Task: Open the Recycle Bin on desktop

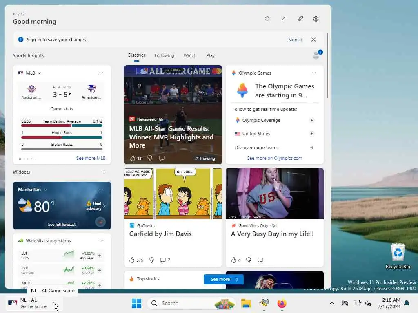Action: click(398, 256)
